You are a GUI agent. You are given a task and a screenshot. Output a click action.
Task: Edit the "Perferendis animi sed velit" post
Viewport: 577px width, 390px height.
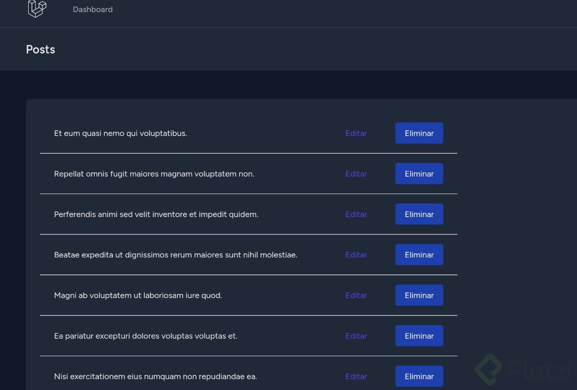(x=356, y=214)
